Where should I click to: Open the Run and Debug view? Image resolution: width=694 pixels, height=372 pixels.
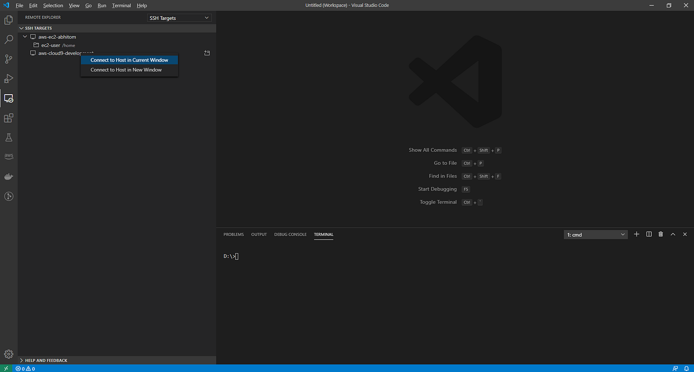coord(8,78)
